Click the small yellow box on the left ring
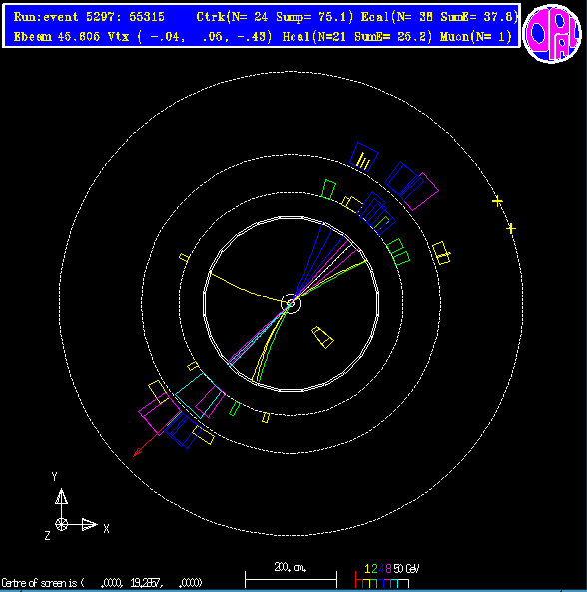587x592 pixels. pyautogui.click(x=184, y=258)
